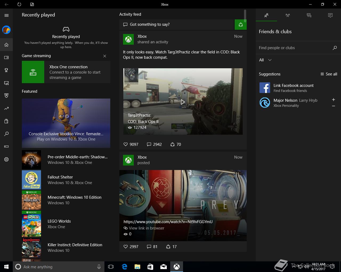Open the user profile avatar

tap(6, 30)
